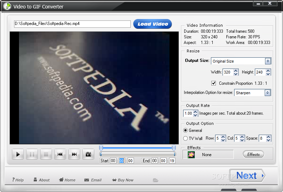
Task: Click the video preview area
Action: click(94, 88)
